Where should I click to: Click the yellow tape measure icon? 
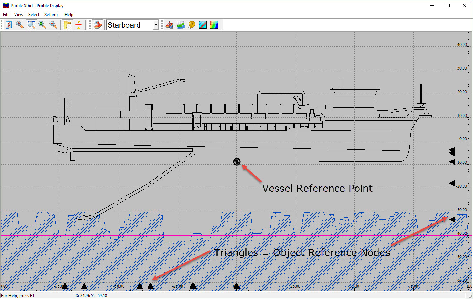pos(192,25)
